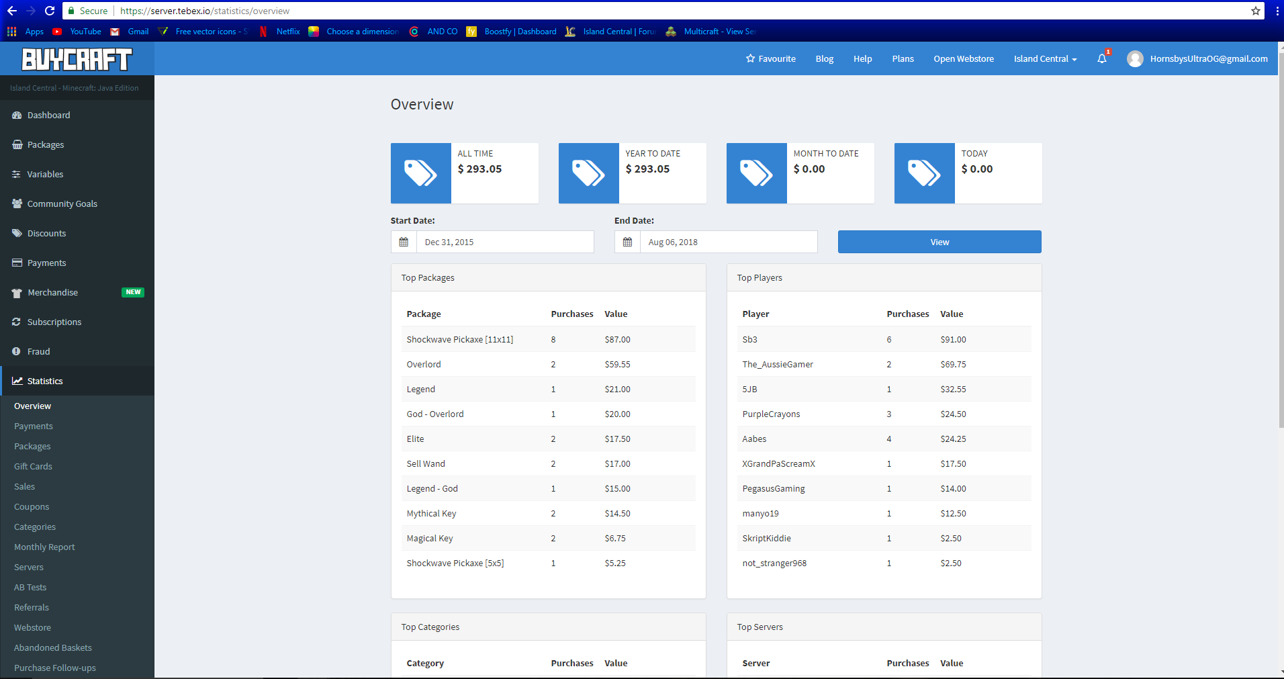Open the Plans link in header
Screen dimensions: 1284x679
pos(903,59)
